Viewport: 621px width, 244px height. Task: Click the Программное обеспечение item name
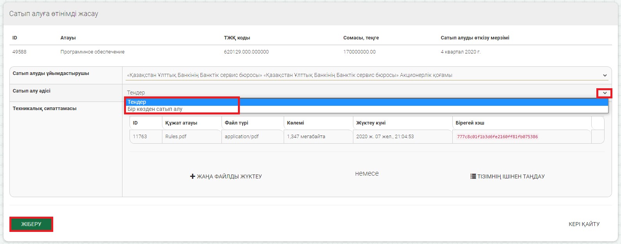(x=92, y=52)
